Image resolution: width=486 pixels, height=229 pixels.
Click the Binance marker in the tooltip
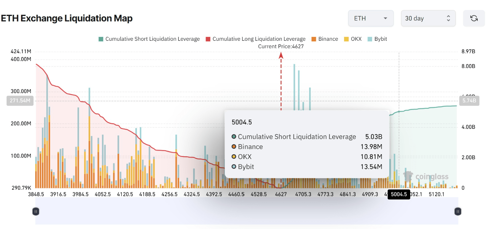point(234,147)
